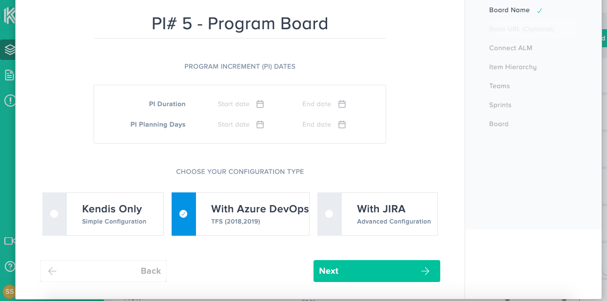Screen dimensions: 607x301
Task: Open calendar for PI Planning Days start date
Action: pyautogui.click(x=260, y=125)
